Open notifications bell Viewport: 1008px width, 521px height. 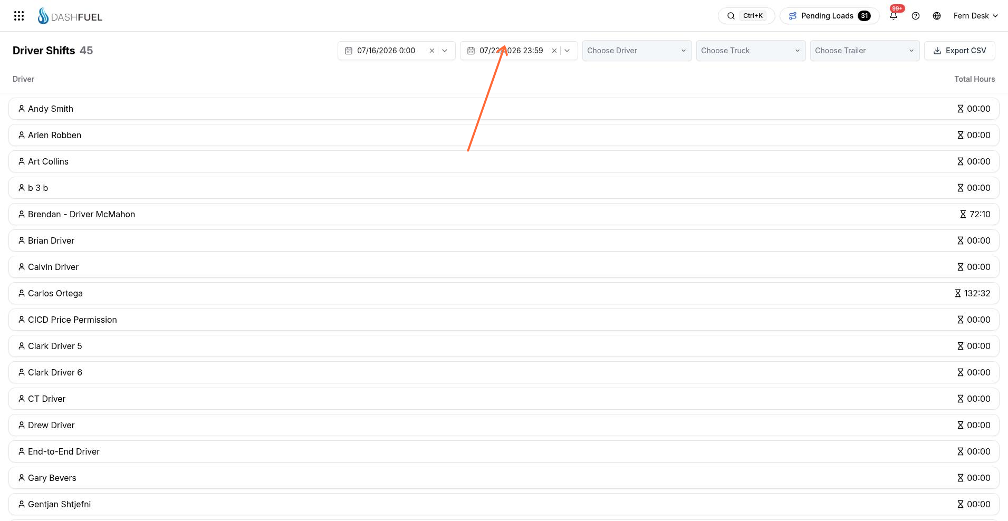tap(894, 16)
